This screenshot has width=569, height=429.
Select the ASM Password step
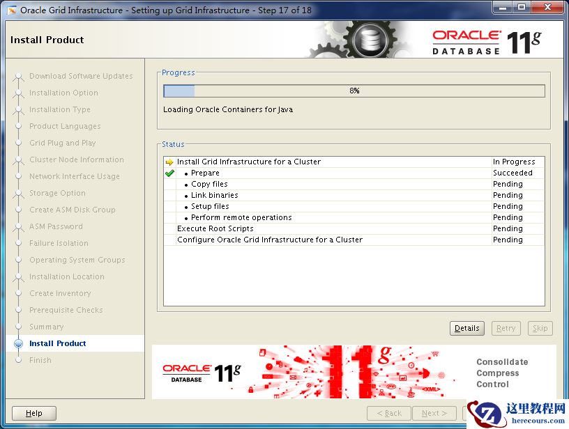[x=56, y=226]
